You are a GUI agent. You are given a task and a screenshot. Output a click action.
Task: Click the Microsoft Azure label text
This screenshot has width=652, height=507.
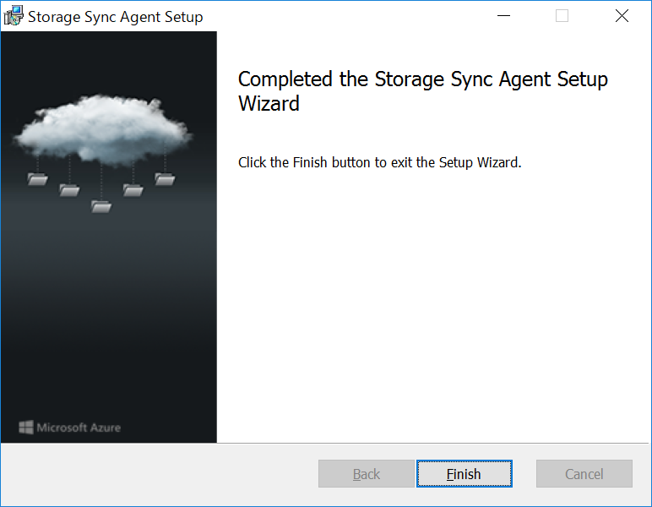79,428
